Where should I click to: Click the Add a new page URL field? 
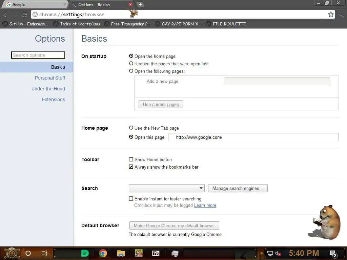tap(277, 81)
